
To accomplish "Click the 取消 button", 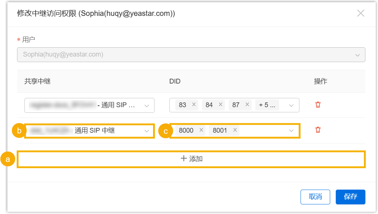I will [315, 197].
